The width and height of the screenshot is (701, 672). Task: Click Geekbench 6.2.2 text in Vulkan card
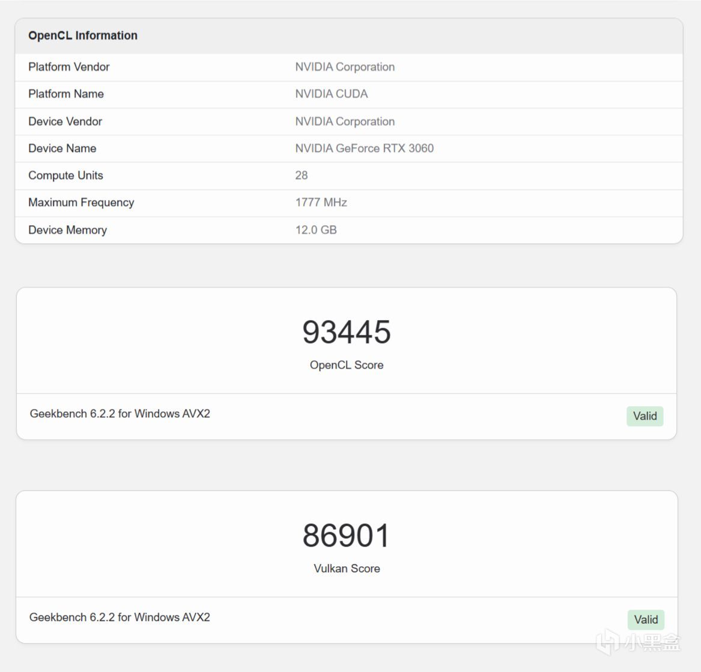pyautogui.click(x=120, y=617)
